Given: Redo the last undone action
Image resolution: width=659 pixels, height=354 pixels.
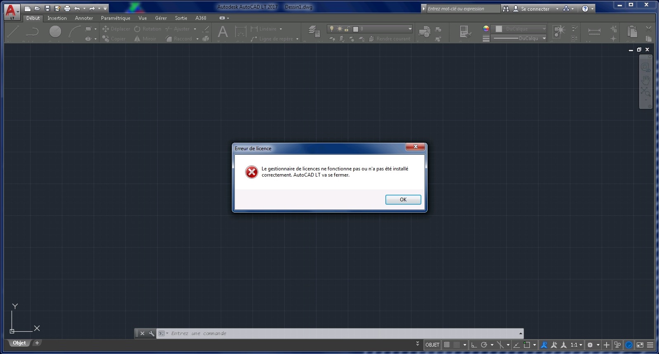Looking at the screenshot, I should coord(92,8).
